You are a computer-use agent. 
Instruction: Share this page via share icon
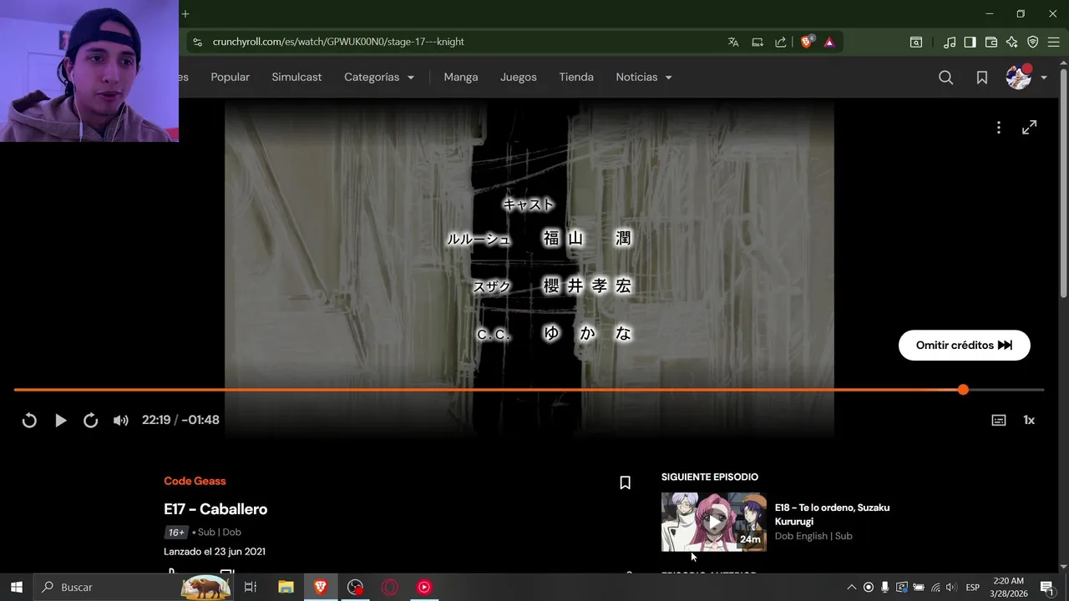pos(781,42)
